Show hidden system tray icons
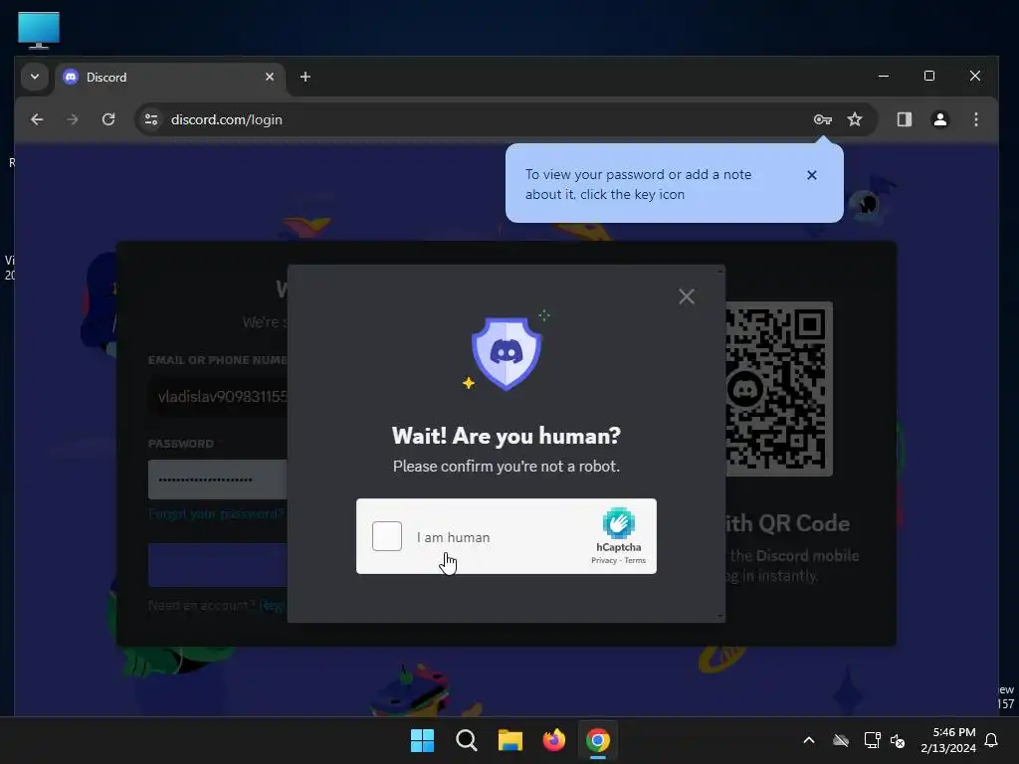 [808, 740]
